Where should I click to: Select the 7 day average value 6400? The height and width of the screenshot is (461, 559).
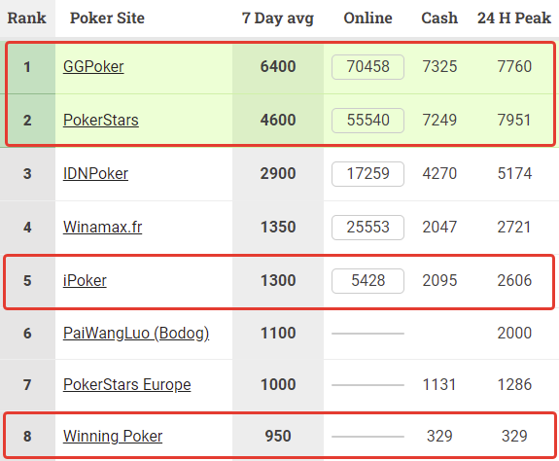278,67
